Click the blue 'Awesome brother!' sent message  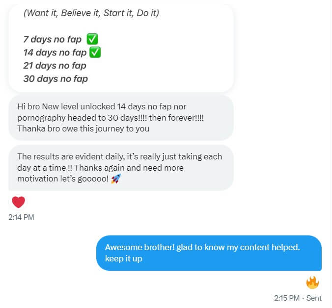pyautogui.click(x=209, y=253)
